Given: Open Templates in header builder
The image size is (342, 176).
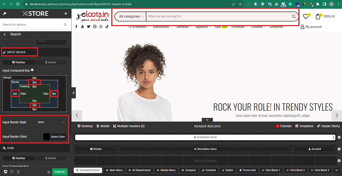Looking at the screenshot, I should [x=304, y=126].
